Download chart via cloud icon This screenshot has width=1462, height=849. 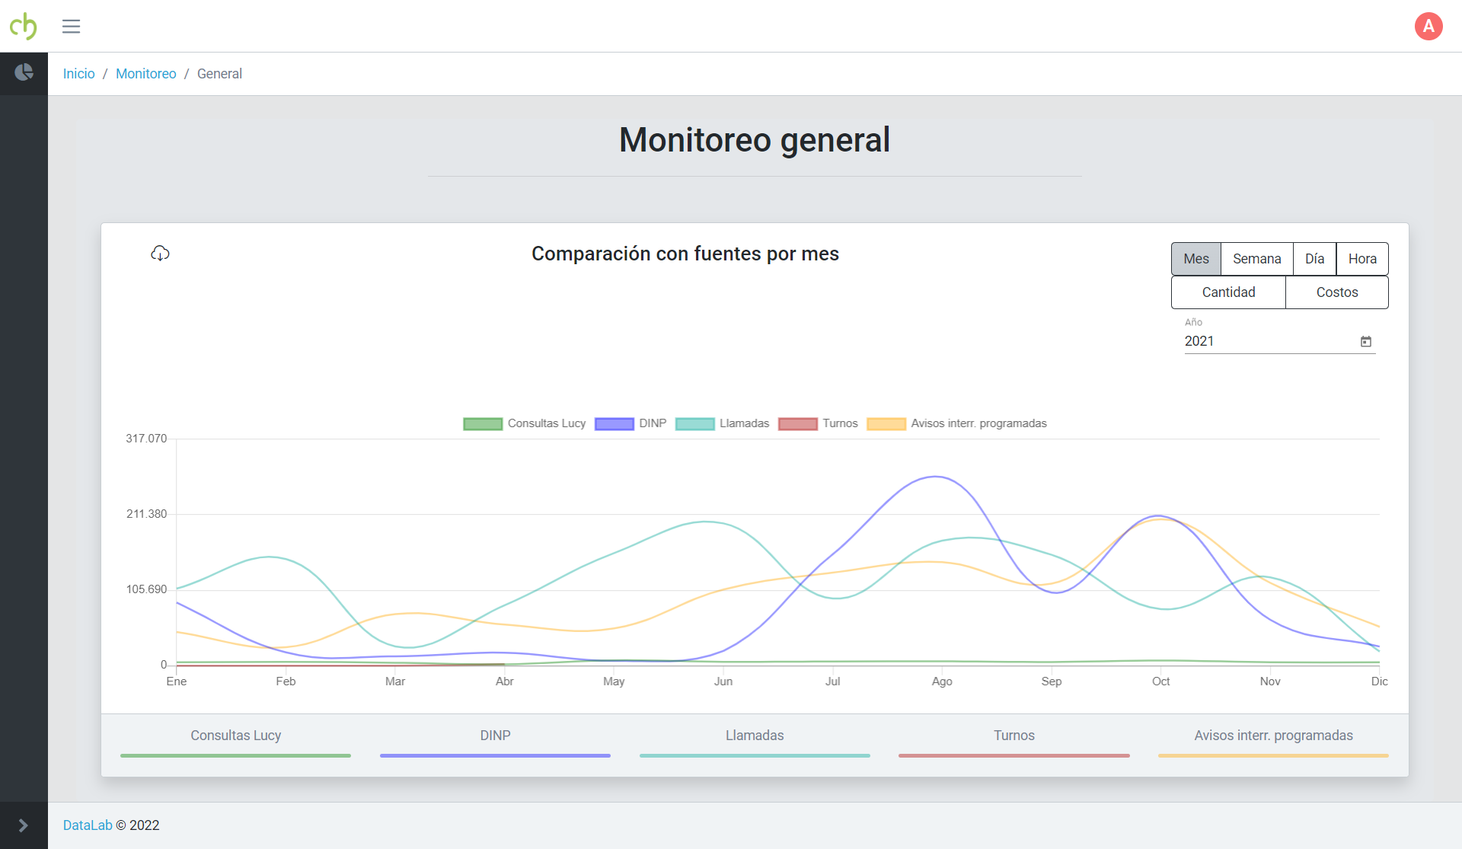[x=160, y=254]
